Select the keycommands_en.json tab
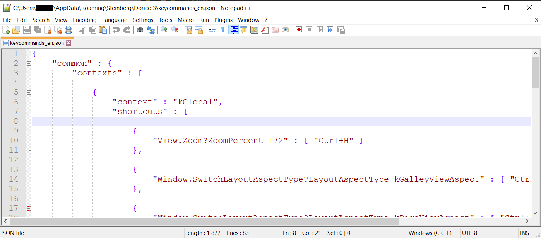Viewport: 541px width, 238px height. (x=37, y=43)
